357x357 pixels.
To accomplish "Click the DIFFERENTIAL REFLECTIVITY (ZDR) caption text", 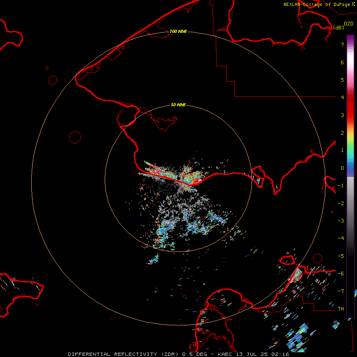I will pyautogui.click(x=124, y=354).
